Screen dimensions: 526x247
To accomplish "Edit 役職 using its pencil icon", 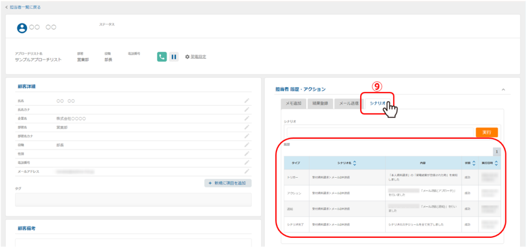I will click(x=247, y=145).
